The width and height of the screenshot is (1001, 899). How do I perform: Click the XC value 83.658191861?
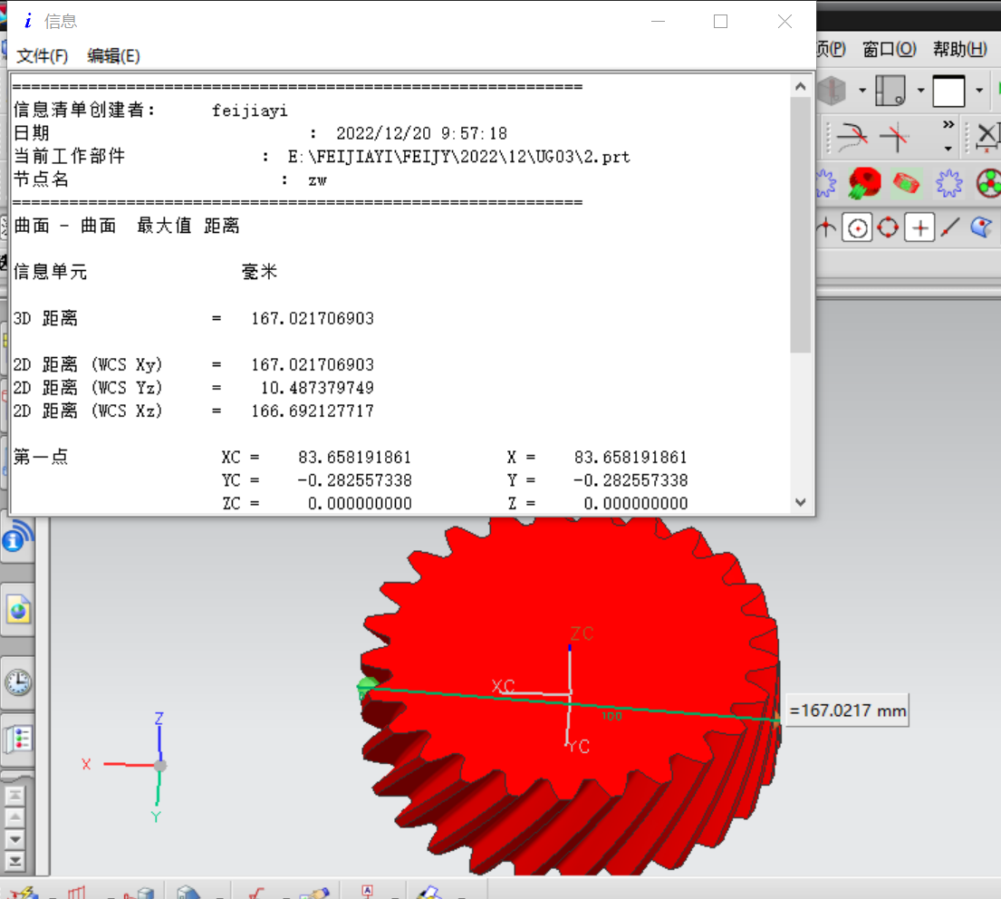pyautogui.click(x=354, y=458)
